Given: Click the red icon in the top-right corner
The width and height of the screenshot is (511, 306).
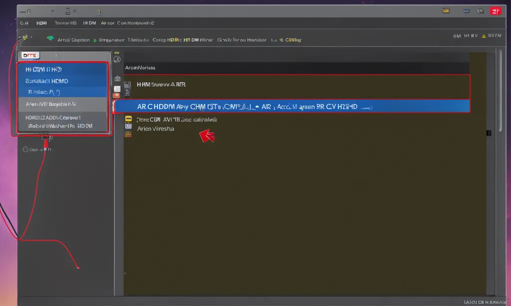Looking at the screenshot, I should (x=495, y=10).
